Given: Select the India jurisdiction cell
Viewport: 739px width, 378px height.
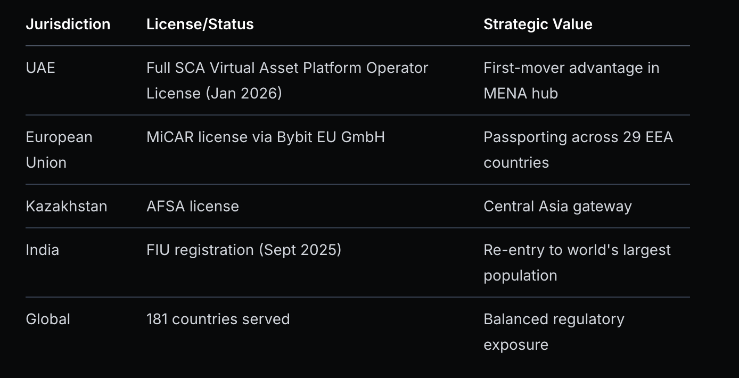Looking at the screenshot, I should pyautogui.click(x=43, y=250).
